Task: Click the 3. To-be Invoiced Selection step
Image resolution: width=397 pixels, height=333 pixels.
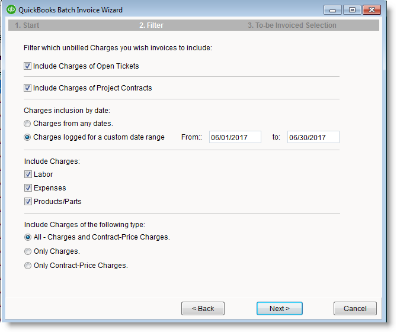Action: point(292,25)
